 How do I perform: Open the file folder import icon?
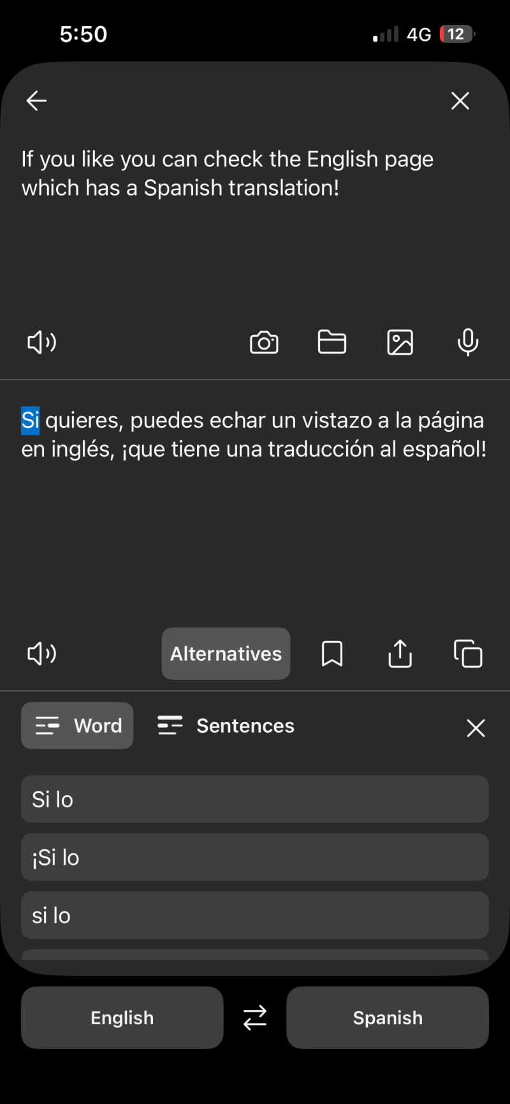[332, 342]
